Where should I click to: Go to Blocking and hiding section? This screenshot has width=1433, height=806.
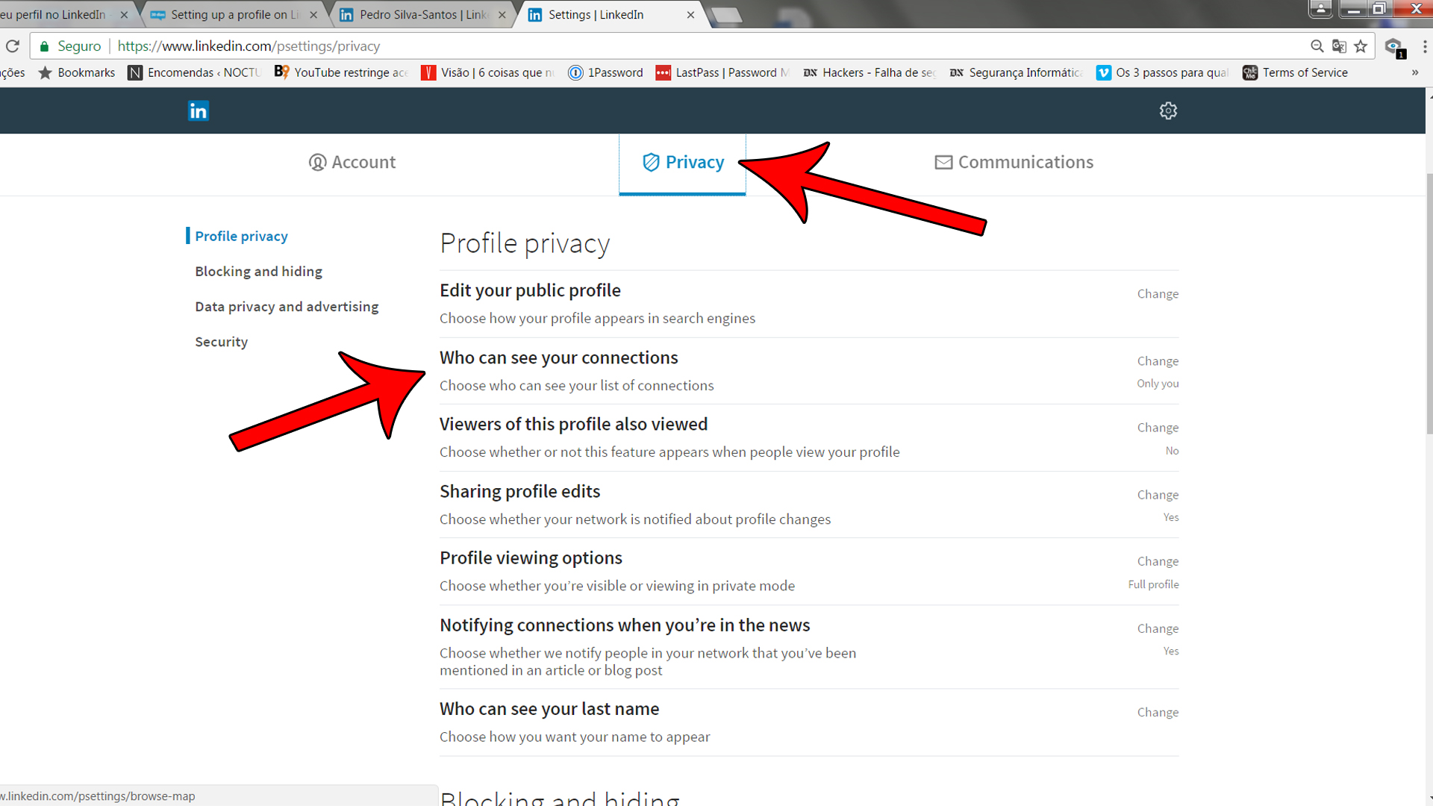[258, 271]
